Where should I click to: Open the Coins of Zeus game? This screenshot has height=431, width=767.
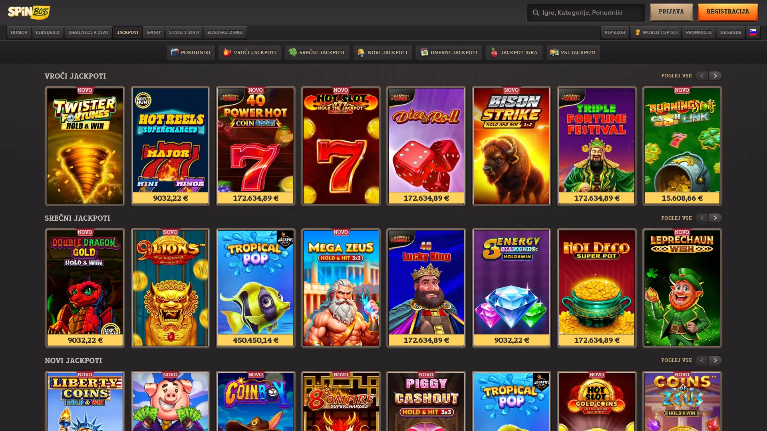[x=682, y=401]
